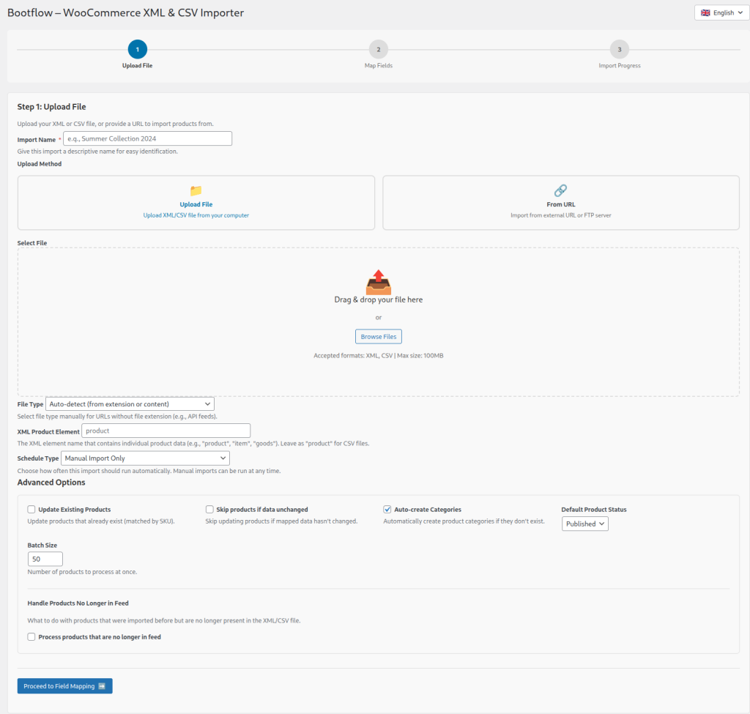Go to step 3 Import Progress
Screen dimensions: 750x714
point(620,49)
